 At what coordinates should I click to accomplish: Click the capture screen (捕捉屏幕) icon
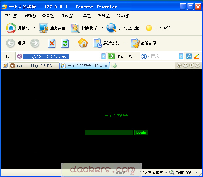click(43, 28)
